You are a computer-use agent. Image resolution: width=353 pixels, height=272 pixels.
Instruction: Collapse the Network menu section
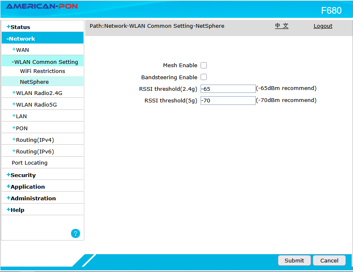[x=22, y=39]
